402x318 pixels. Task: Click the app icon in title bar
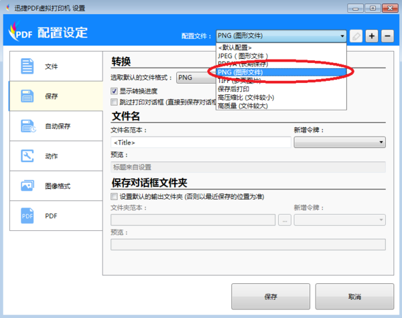coord(9,8)
